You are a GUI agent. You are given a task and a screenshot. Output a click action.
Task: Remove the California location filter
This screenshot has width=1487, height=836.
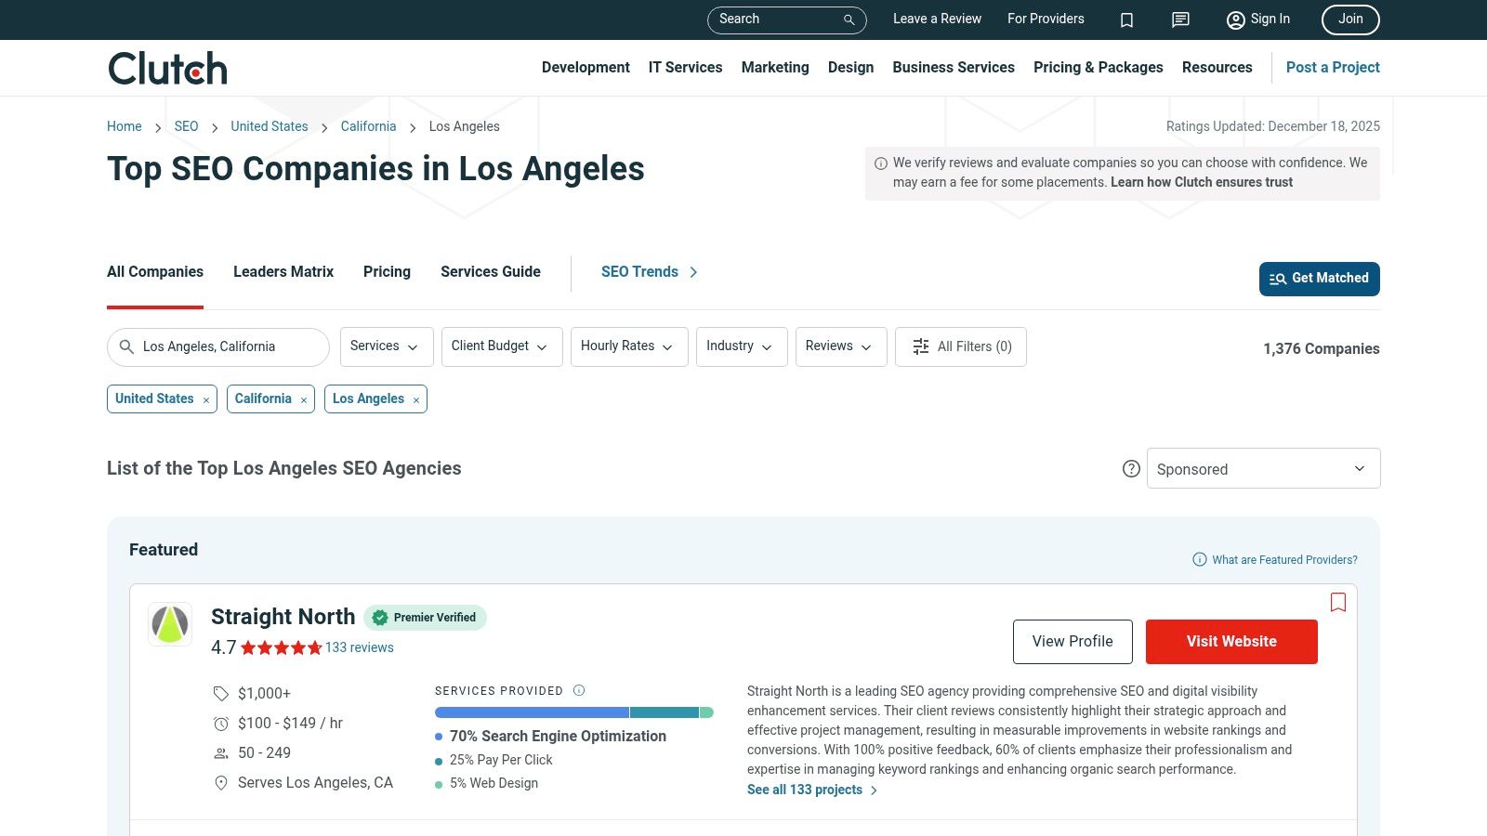(x=303, y=399)
